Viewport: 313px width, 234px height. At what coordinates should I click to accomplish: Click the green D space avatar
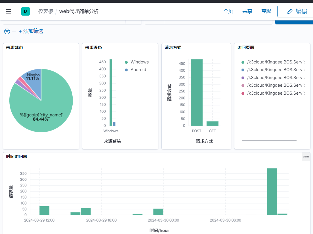pyautogui.click(x=26, y=11)
